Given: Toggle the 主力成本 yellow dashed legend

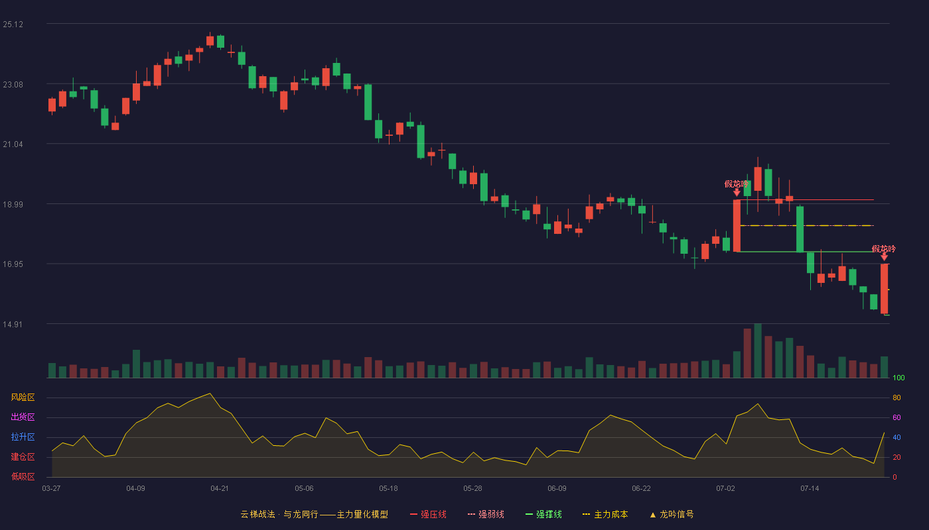Looking at the screenshot, I should tap(605, 514).
